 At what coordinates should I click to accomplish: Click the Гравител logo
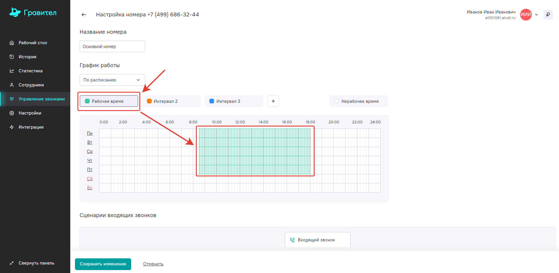point(33,13)
